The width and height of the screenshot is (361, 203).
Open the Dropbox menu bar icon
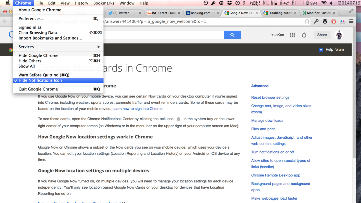pyautogui.click(x=230, y=3)
